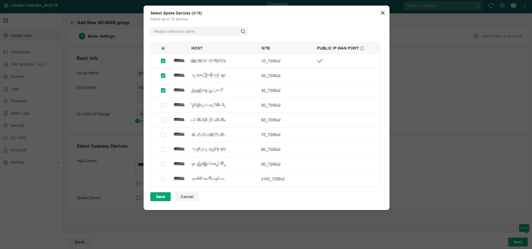The image size is (532, 249).
Task: Click the device icon in the 80_7206v2 row
Action: click(179, 149)
